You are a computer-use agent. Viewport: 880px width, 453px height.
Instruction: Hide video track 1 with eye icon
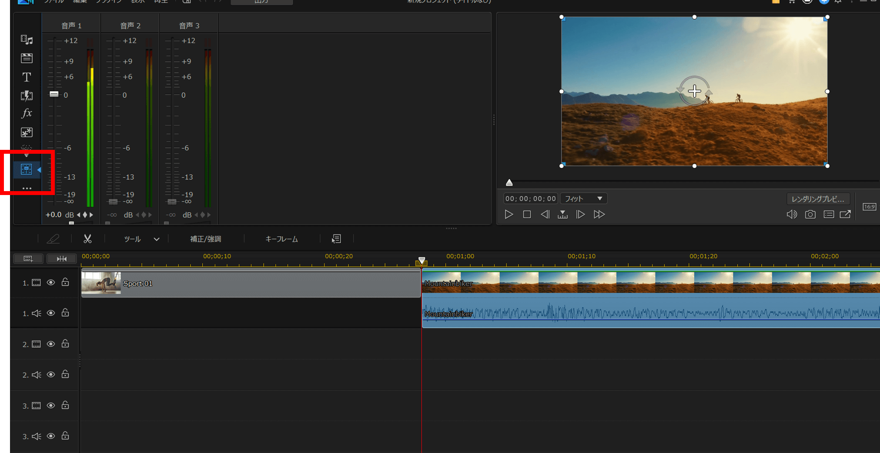[51, 283]
